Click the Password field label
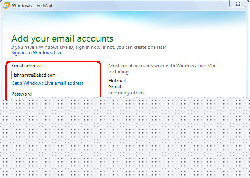250x178 pixels. pos(22,94)
